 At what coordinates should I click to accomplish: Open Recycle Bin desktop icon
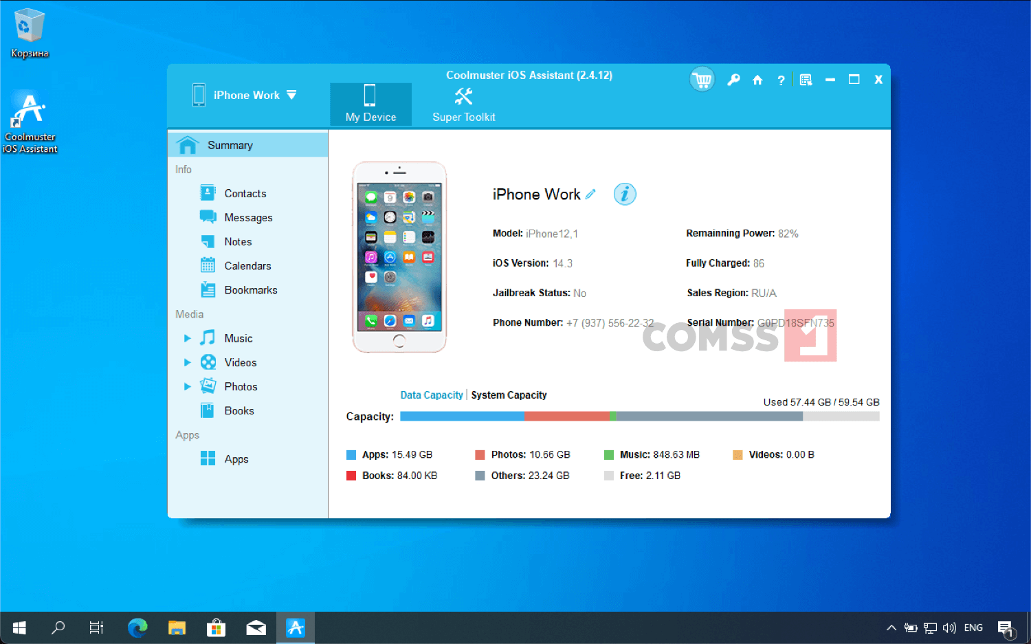30,34
